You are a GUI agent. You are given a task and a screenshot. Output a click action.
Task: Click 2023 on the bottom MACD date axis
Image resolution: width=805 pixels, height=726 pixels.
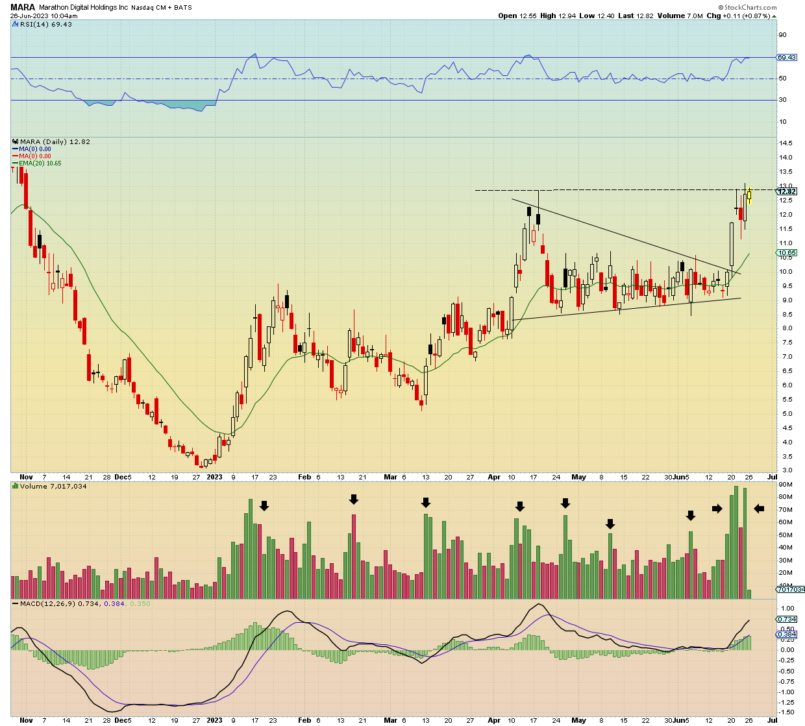pos(214,720)
